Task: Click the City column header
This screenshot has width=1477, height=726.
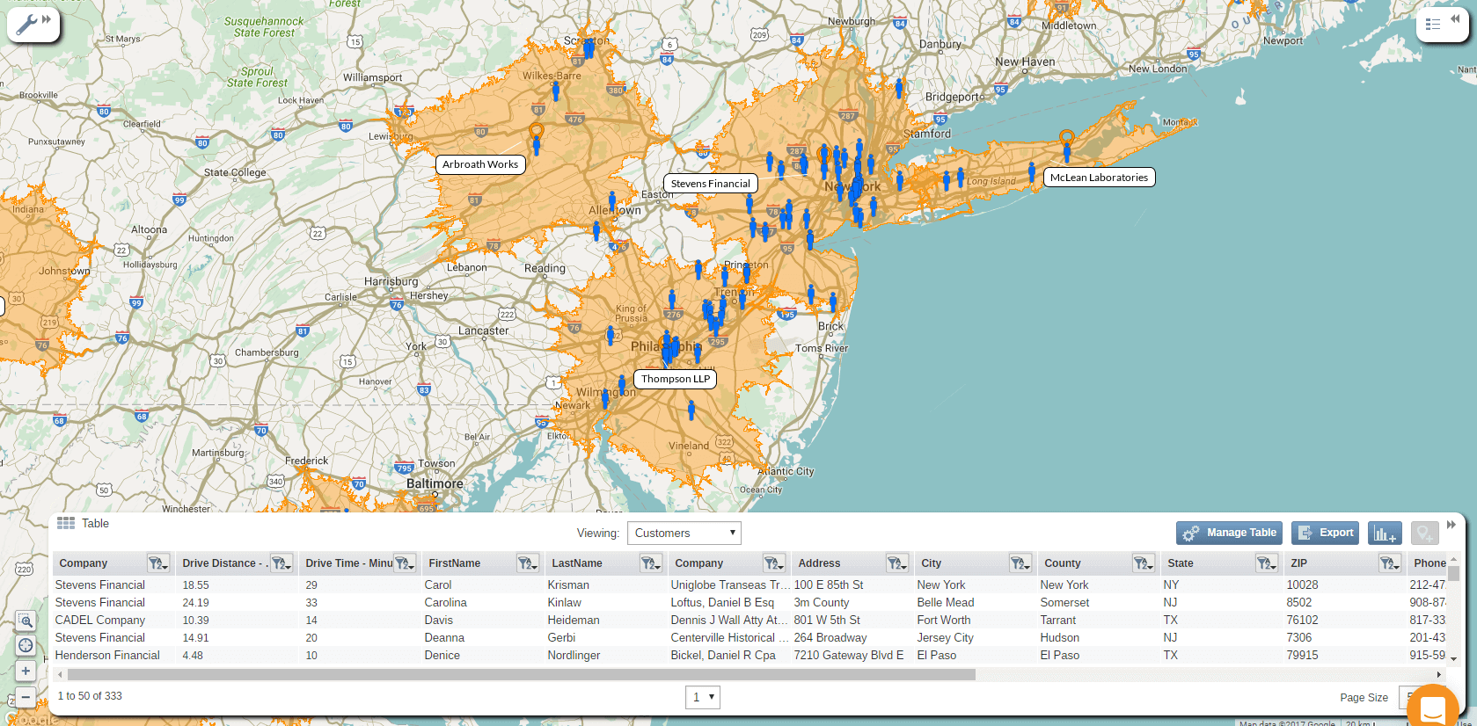Action: [931, 563]
